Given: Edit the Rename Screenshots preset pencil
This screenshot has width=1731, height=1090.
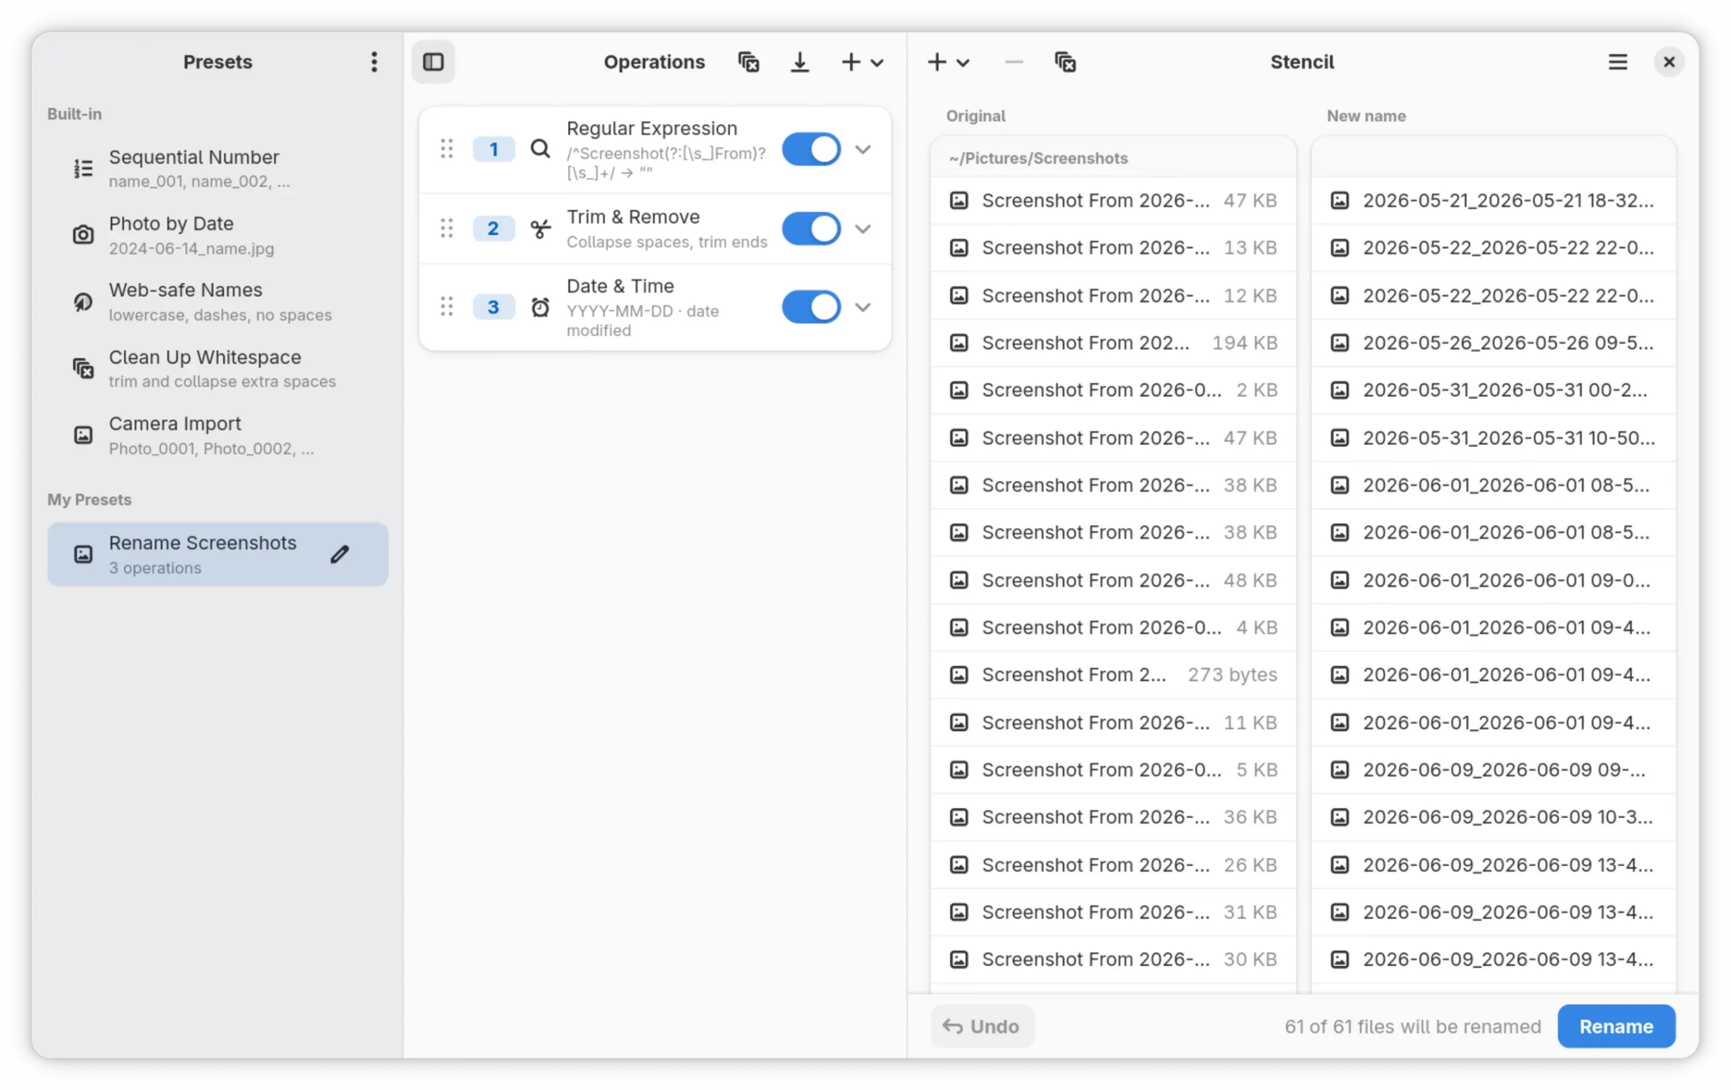Looking at the screenshot, I should tap(340, 554).
